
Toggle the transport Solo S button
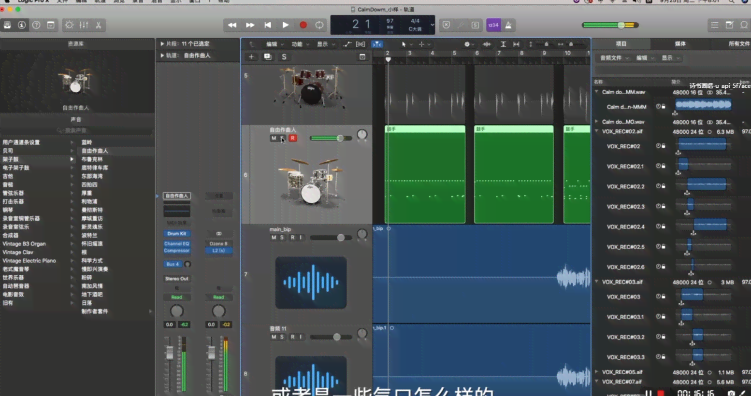[475, 25]
